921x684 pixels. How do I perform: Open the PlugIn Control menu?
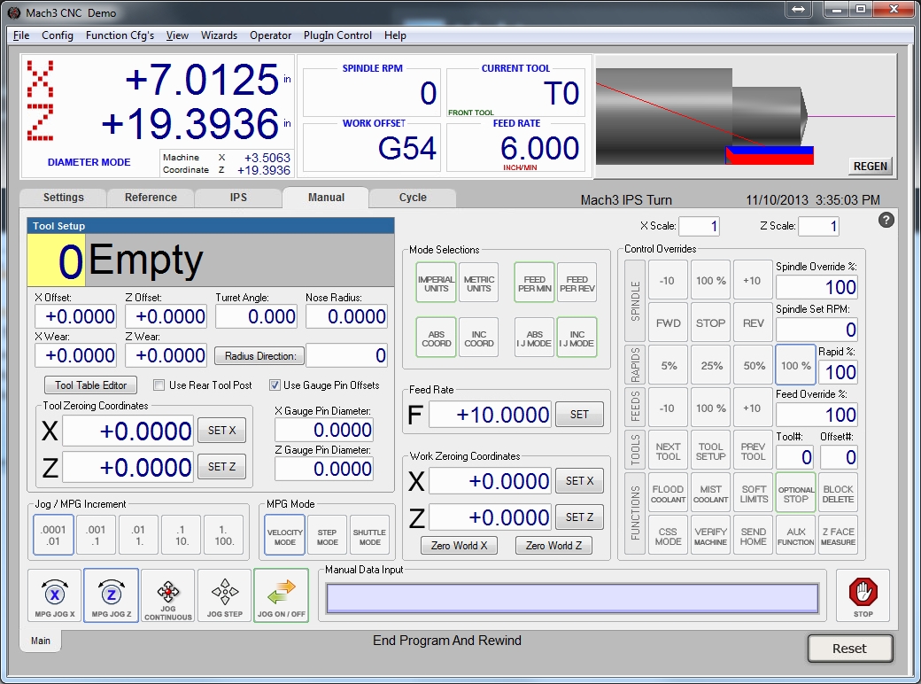(x=337, y=35)
